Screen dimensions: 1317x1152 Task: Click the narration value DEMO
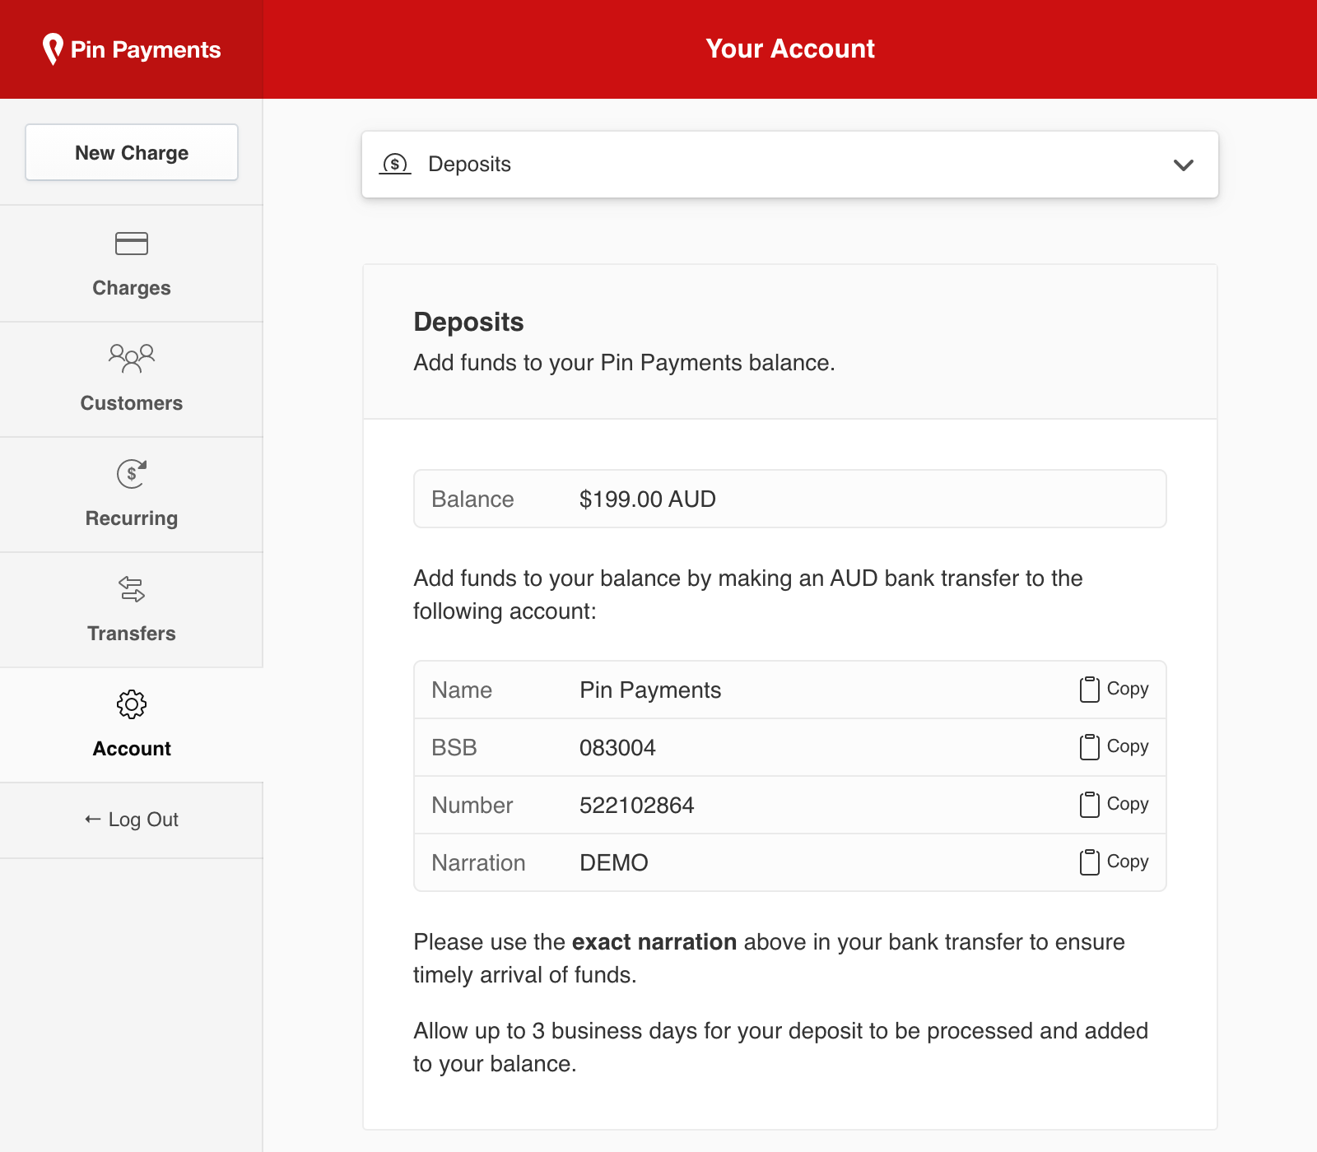point(614,862)
